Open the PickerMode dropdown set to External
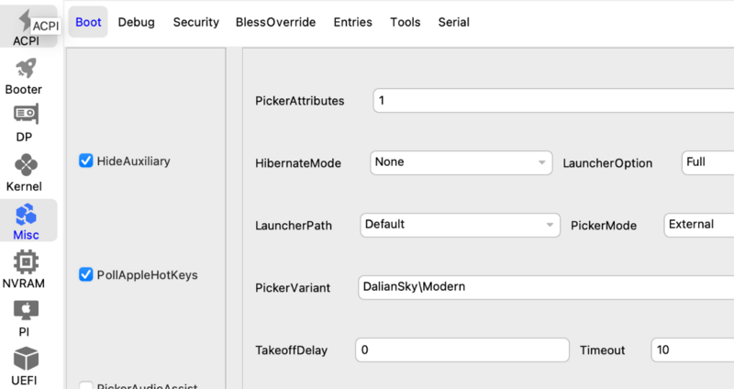The height and width of the screenshot is (389, 734). (x=697, y=225)
